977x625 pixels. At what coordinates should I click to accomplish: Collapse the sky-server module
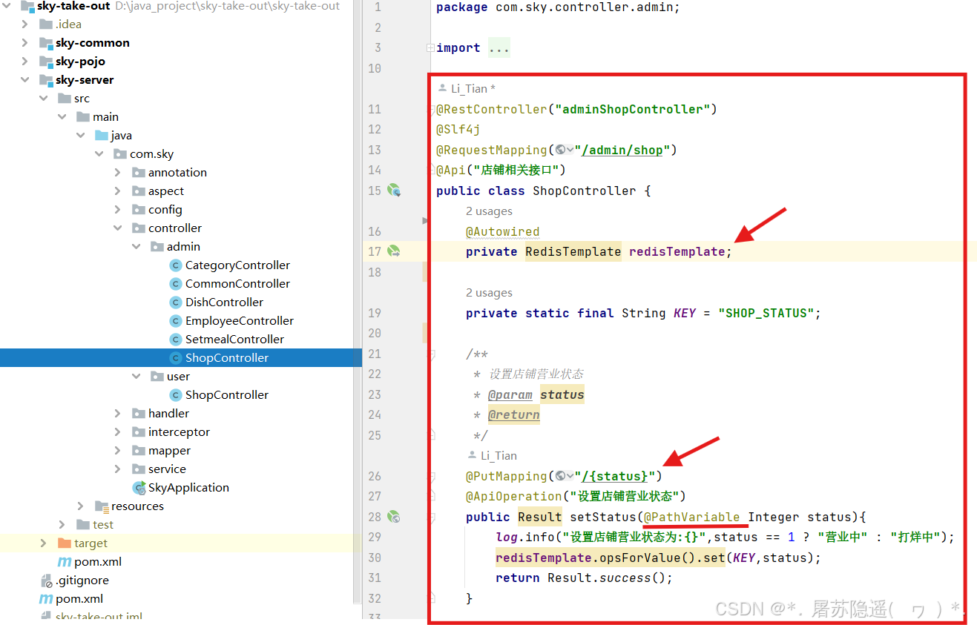(25, 80)
